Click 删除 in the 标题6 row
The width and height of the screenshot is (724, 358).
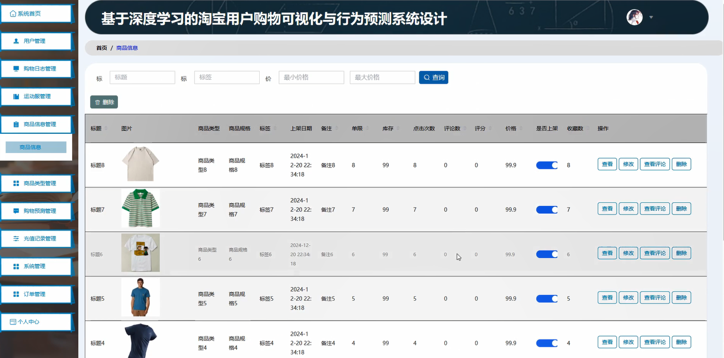pyautogui.click(x=681, y=253)
